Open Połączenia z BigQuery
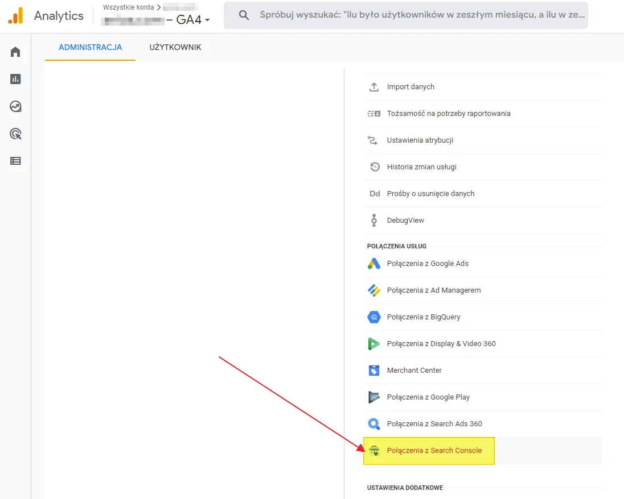 tap(483, 317)
